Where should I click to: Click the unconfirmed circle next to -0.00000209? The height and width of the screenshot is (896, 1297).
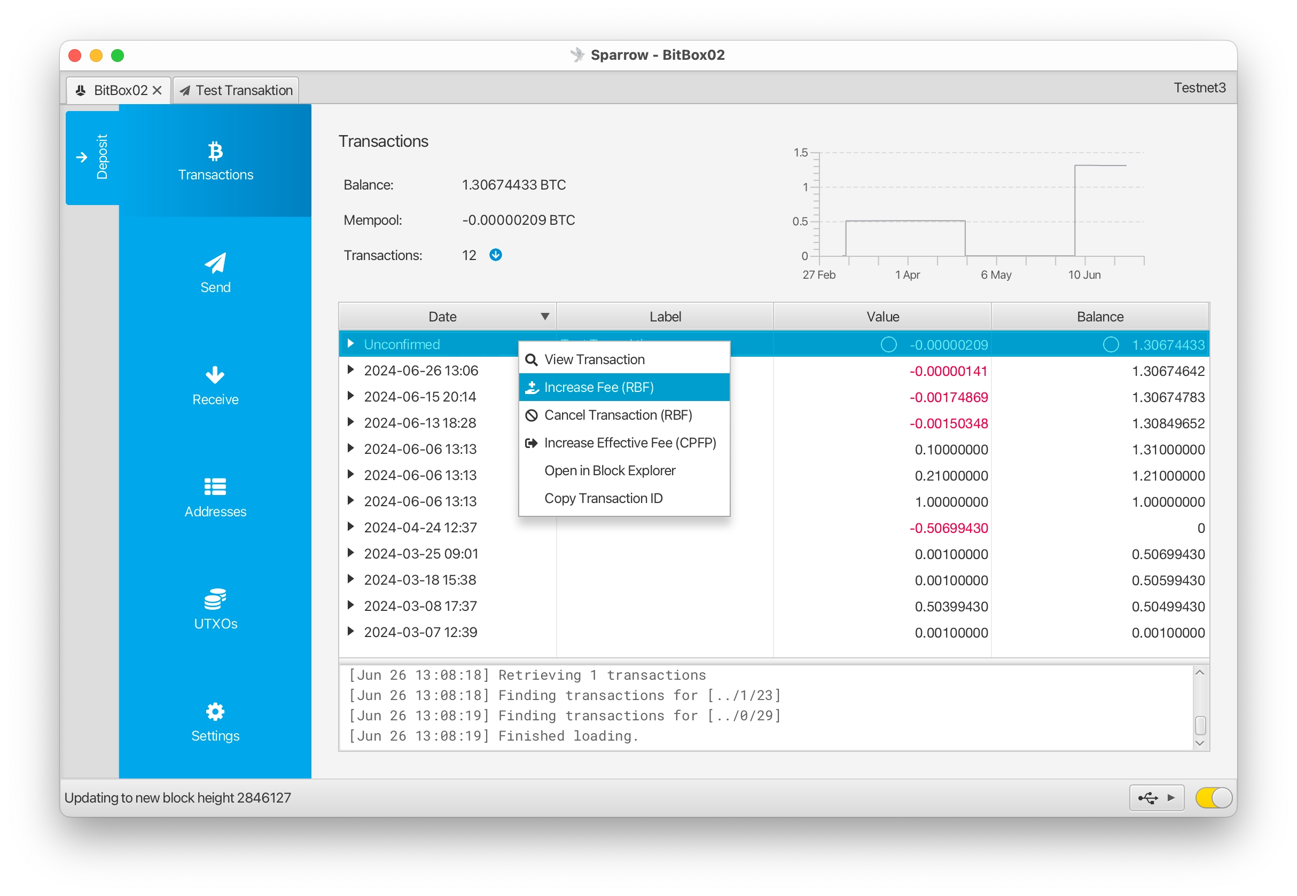888,344
